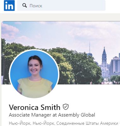This screenshot has height=126, width=120.
Task: Click the verification shield badge beside the name
Action: pyautogui.click(x=66, y=107)
